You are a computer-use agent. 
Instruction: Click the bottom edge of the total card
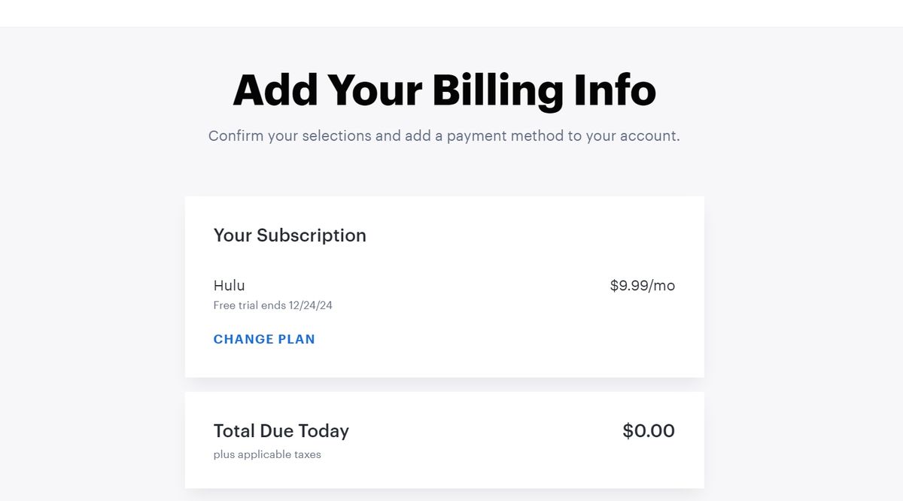coord(444,485)
